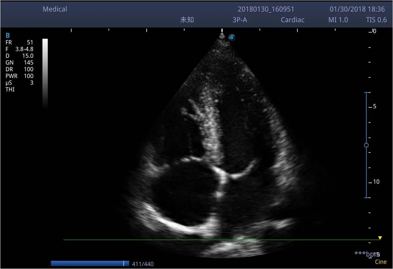Screen dimensions: 393x269
Task: Select the PWR 100 power parameter
Action: [19, 76]
